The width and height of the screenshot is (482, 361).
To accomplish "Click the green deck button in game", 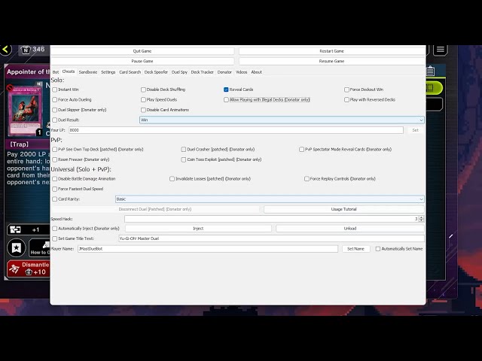I will [434, 88].
